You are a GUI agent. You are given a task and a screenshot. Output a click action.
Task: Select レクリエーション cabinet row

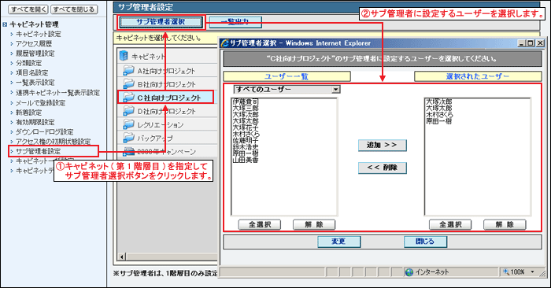pos(168,124)
